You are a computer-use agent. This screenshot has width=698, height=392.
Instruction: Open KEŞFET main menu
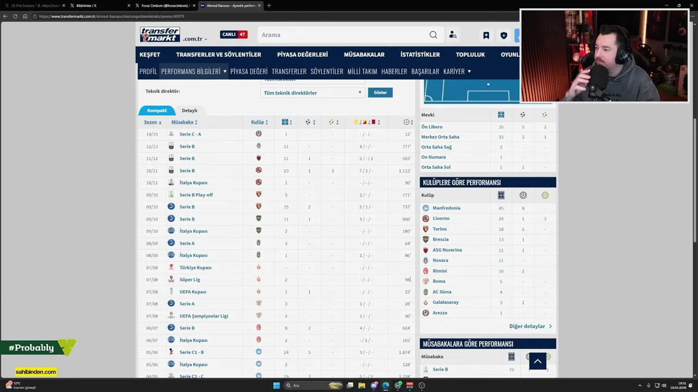coord(150,54)
